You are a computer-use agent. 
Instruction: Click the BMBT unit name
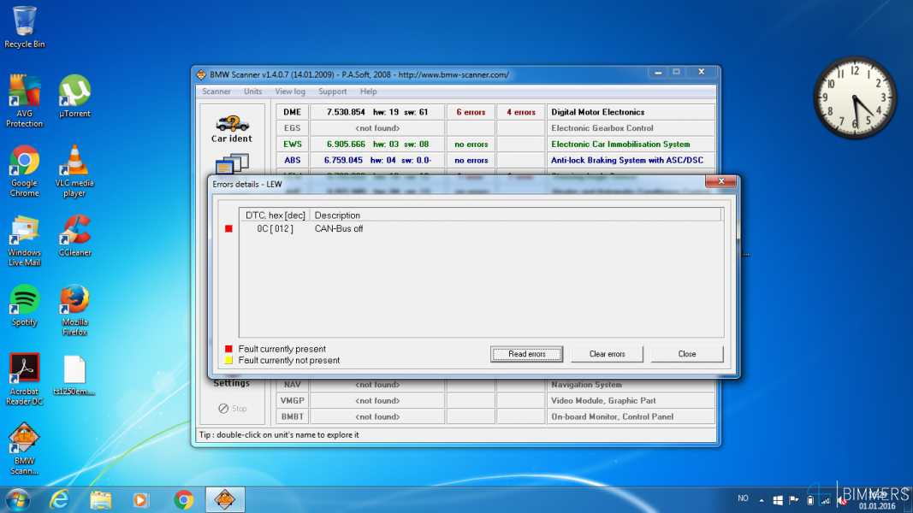293,416
